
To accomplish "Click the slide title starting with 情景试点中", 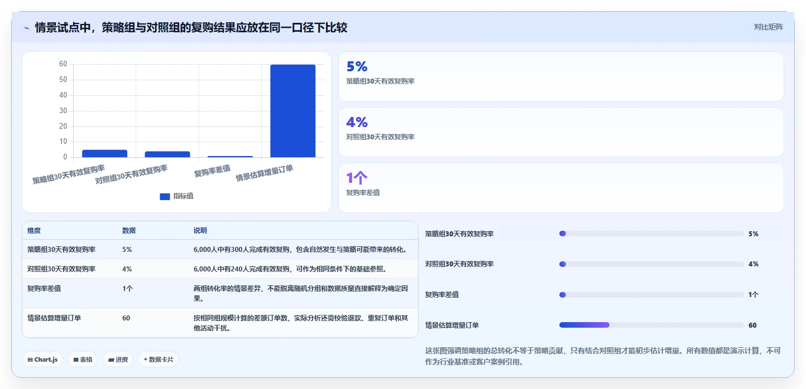I will pyautogui.click(x=191, y=27).
